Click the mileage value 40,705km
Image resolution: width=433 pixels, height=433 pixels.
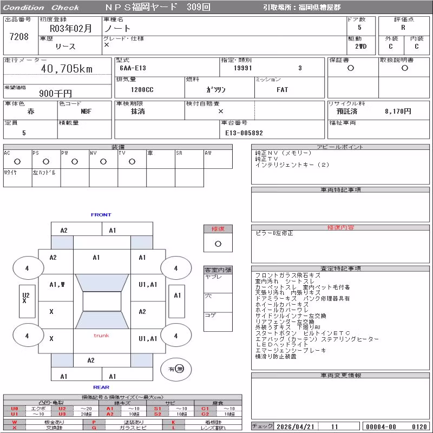click(x=67, y=69)
